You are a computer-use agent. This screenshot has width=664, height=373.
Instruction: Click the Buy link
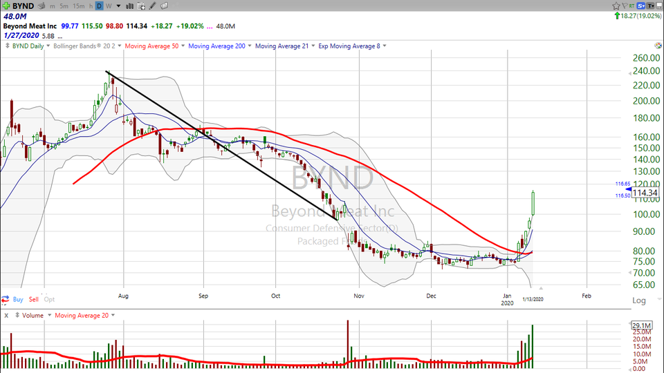pyautogui.click(x=18, y=299)
